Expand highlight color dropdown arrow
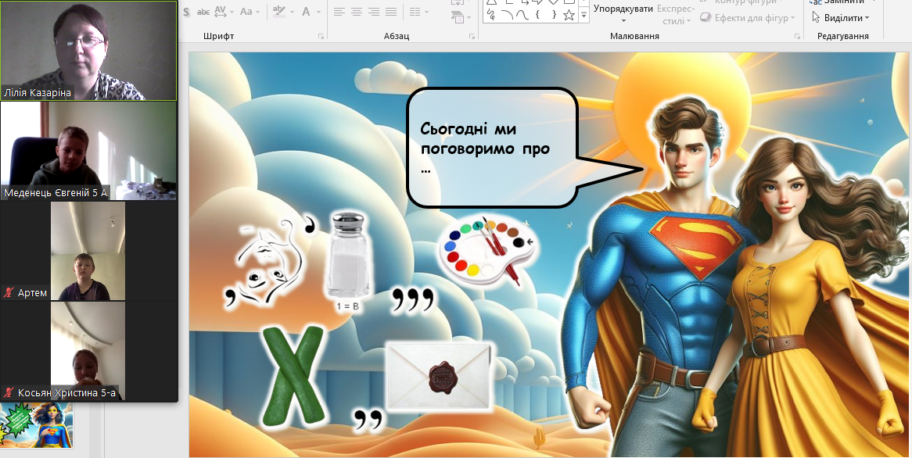Image resolution: width=912 pixels, height=458 pixels. click(x=290, y=12)
